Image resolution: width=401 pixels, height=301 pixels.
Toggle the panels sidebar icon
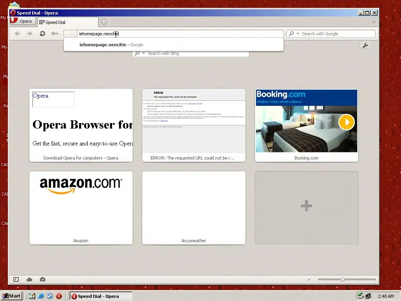[16, 279]
